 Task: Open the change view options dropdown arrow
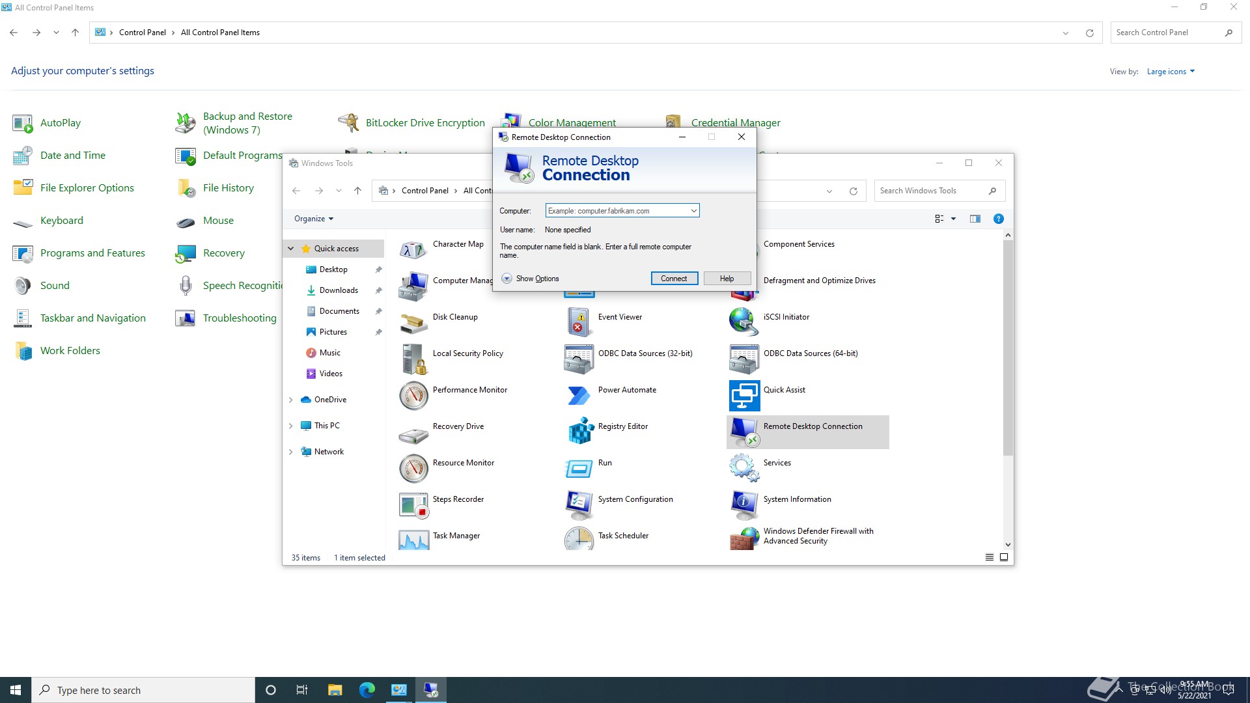coord(953,219)
